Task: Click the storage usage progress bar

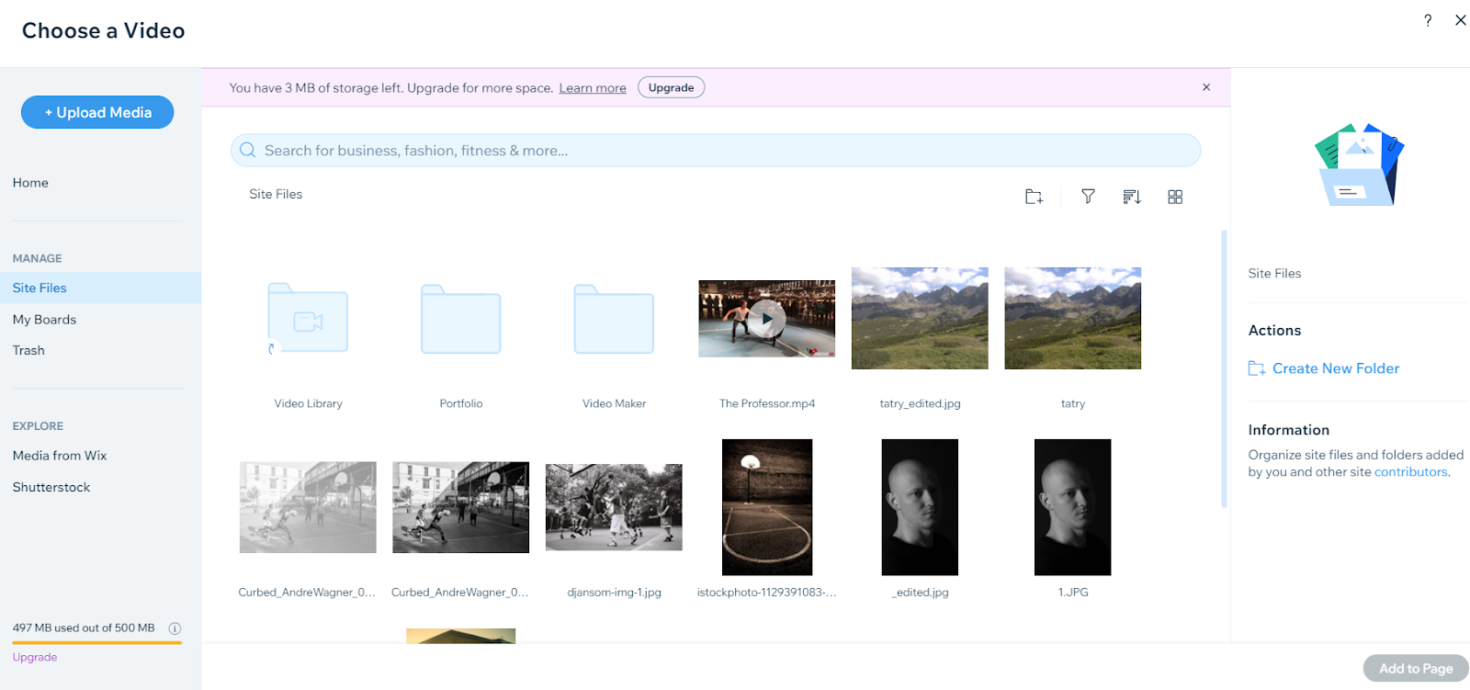Action: coord(97,642)
